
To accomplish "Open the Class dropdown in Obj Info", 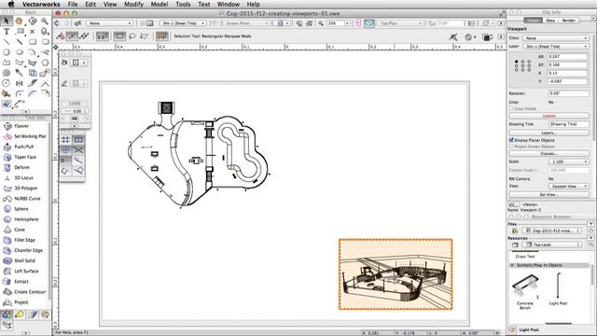I will pyautogui.click(x=556, y=38).
